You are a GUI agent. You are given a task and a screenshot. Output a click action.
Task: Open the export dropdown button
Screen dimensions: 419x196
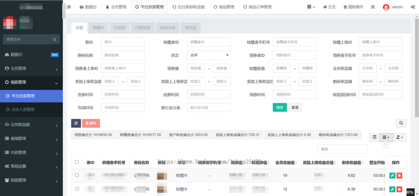(400, 138)
